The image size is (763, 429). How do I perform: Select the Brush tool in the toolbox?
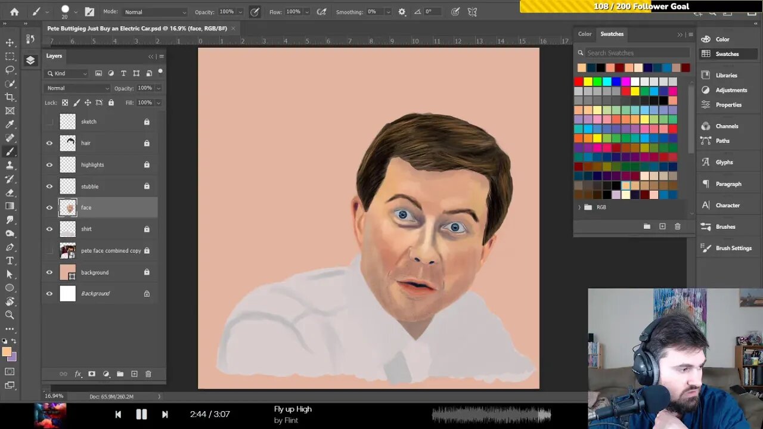(10, 152)
